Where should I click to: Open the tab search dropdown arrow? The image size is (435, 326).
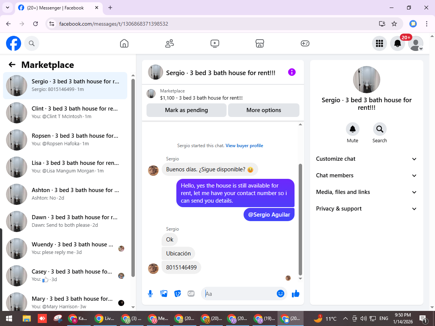point(8,8)
